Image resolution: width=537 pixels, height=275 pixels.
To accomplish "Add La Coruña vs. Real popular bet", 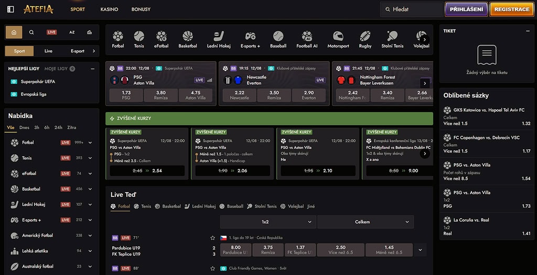I will pos(487,226).
